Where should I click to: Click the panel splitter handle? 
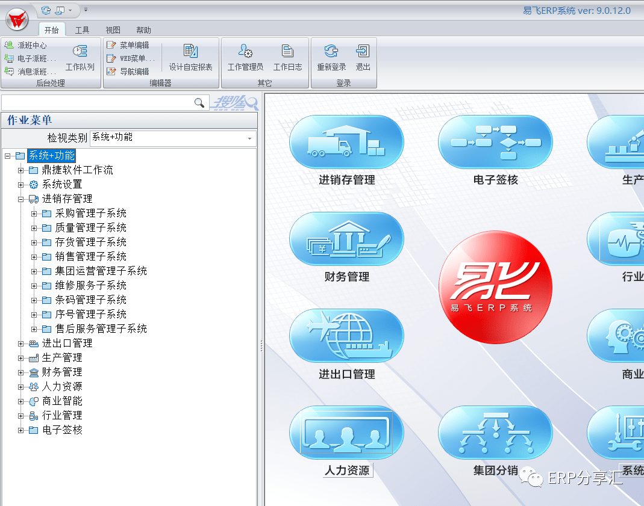261,346
